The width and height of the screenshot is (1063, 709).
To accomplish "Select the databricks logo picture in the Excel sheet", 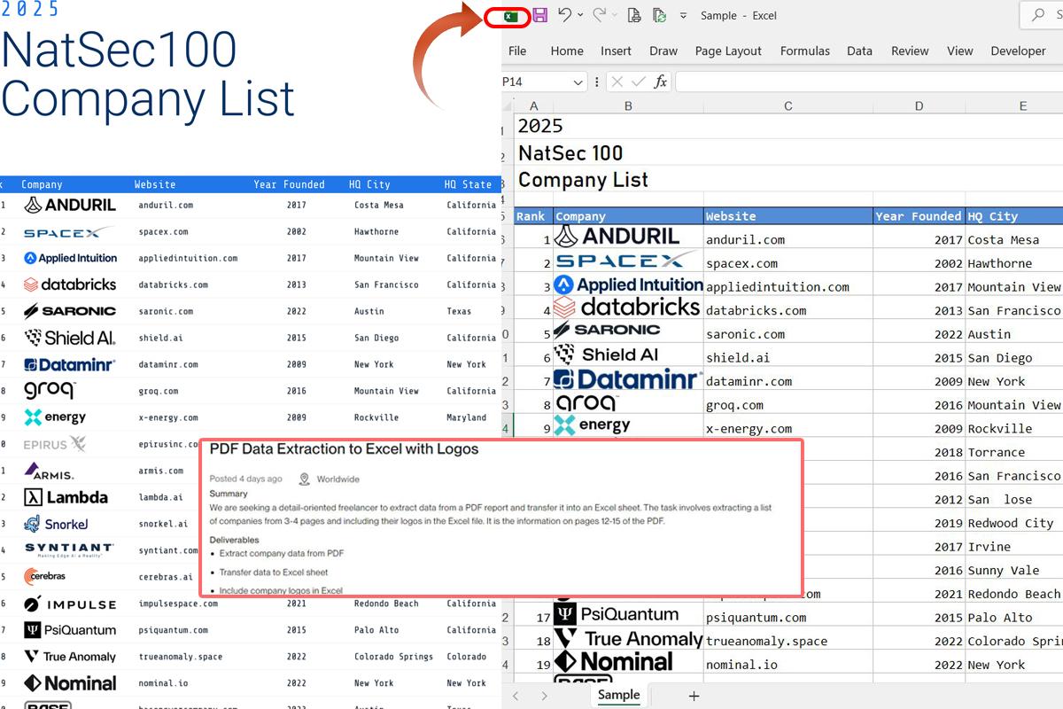I will tap(627, 308).
